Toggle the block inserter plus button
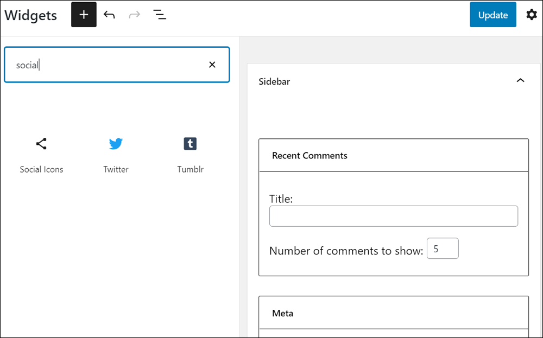This screenshot has width=543, height=338. [x=84, y=15]
